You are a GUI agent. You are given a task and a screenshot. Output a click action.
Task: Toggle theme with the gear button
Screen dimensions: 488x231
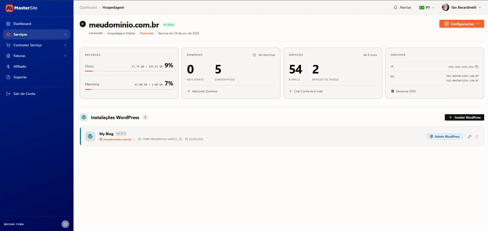65,224
